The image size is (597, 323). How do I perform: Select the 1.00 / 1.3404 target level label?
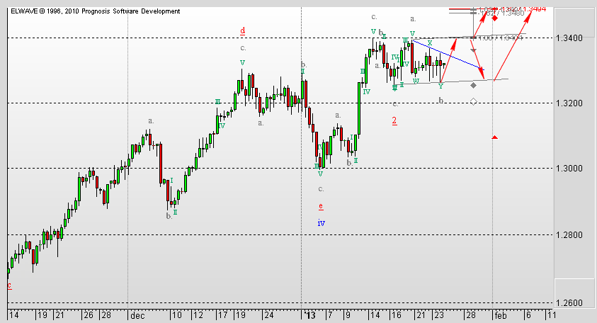point(501,38)
